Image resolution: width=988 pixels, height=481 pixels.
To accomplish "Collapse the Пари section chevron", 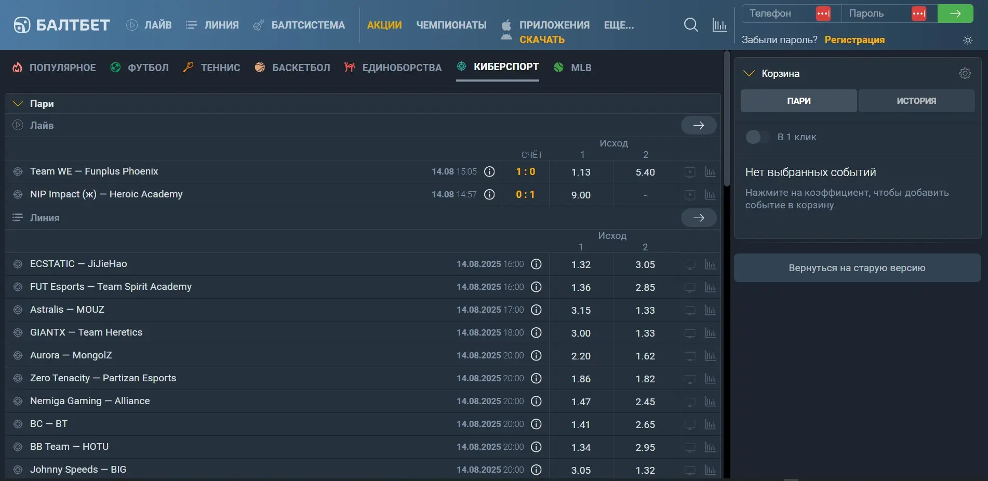I will (18, 103).
